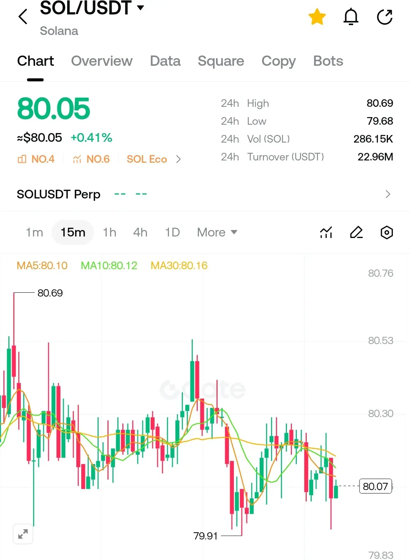Tap the share icon

tap(385, 17)
